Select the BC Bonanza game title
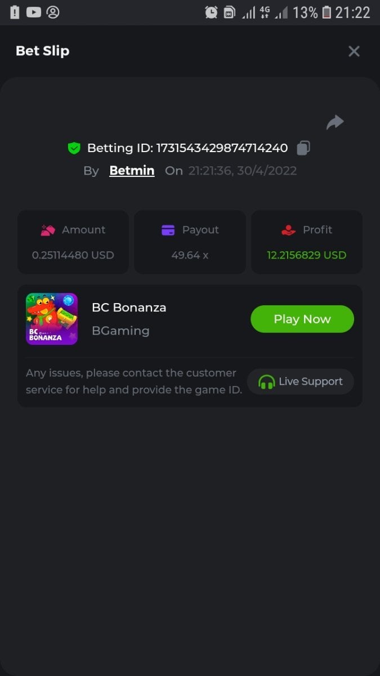 click(x=129, y=308)
